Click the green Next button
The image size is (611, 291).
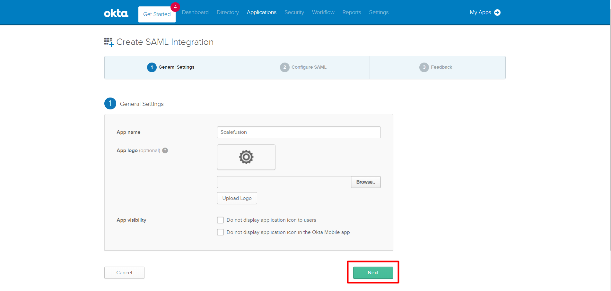pos(373,273)
